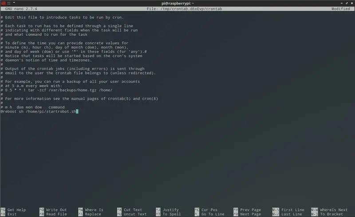Click line 'minute (m), hour (h), day of month'
Image resolution: width=355 pixels, height=217 pixels.
64,47
